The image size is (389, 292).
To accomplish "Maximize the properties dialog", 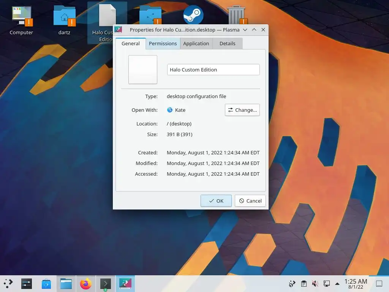I will pos(254,30).
